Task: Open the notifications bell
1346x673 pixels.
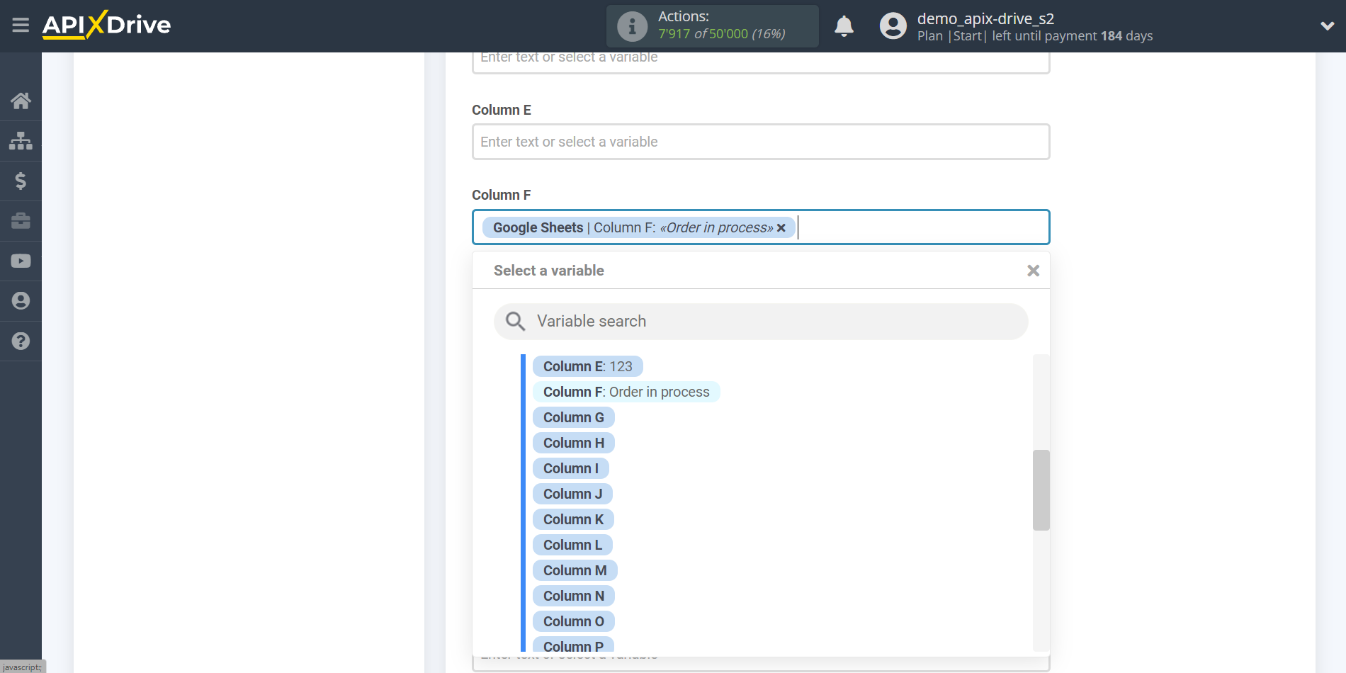Action: [844, 26]
